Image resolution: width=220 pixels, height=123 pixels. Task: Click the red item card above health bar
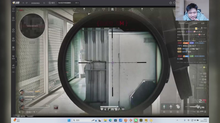click(56, 108)
